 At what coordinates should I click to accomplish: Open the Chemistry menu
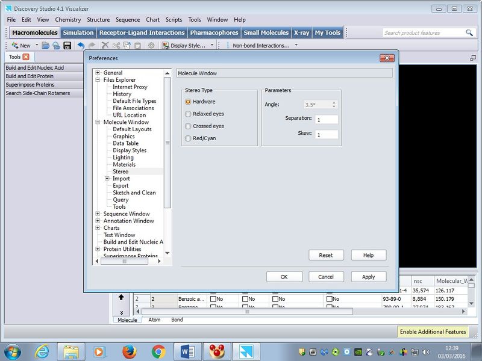click(67, 20)
